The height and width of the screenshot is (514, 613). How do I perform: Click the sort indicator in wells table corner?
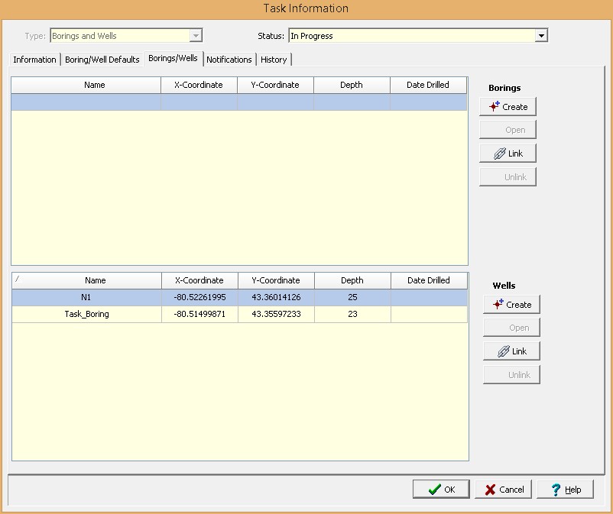[17, 280]
